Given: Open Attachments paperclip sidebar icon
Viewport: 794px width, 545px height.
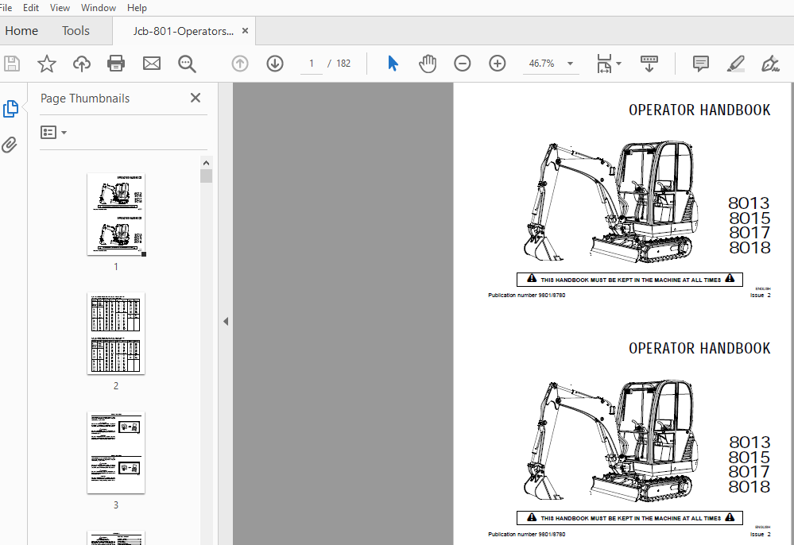Looking at the screenshot, I should pos(9,145).
